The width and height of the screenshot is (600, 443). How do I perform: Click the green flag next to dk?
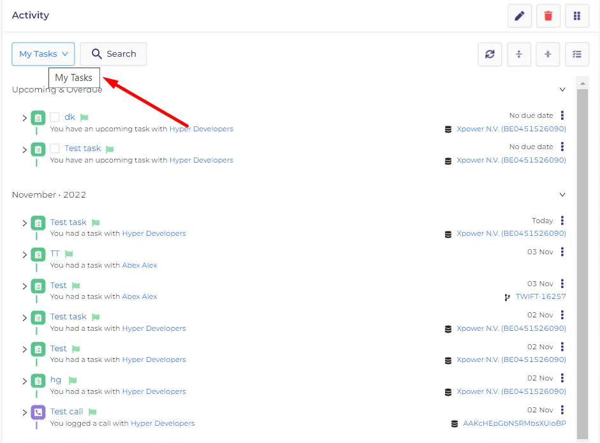[85, 117]
